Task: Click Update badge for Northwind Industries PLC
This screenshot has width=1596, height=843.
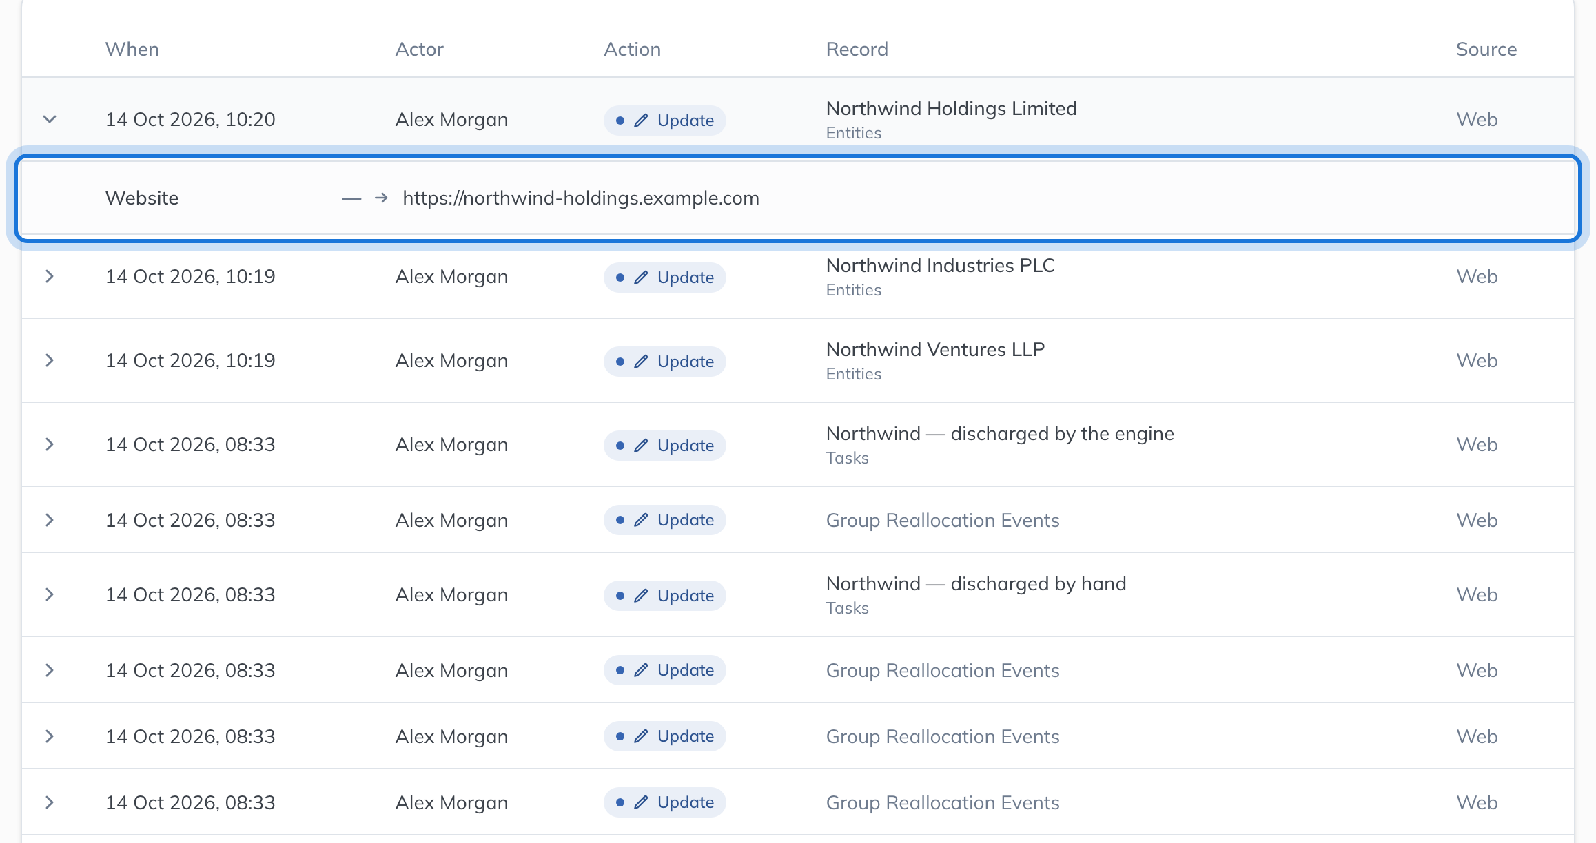Action: click(x=665, y=278)
